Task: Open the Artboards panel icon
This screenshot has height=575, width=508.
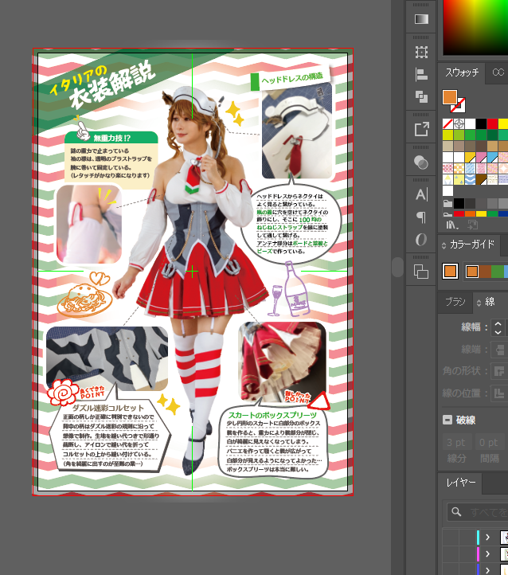Action: [421, 272]
